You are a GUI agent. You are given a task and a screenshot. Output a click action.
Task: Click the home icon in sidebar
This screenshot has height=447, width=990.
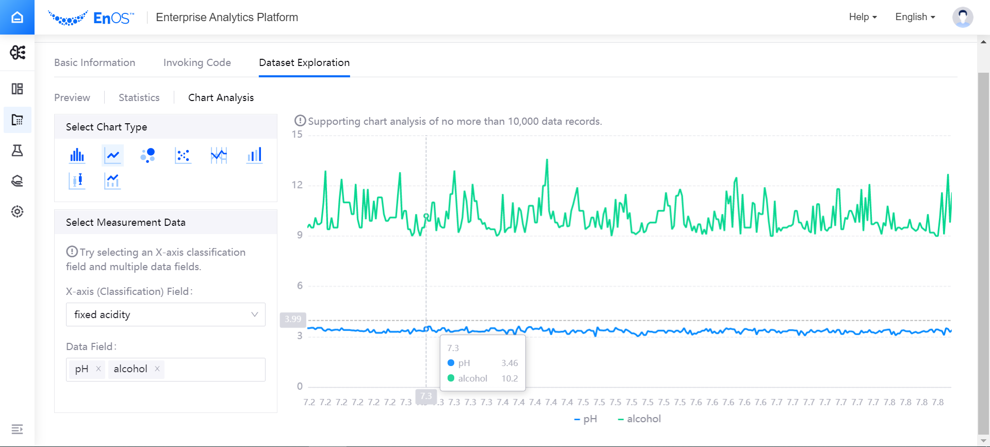pyautogui.click(x=17, y=17)
